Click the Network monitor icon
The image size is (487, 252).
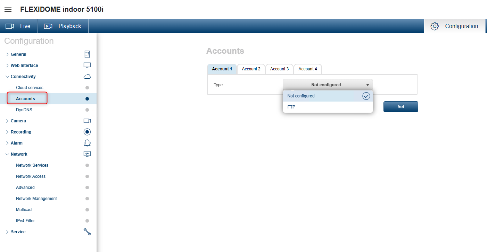87,154
